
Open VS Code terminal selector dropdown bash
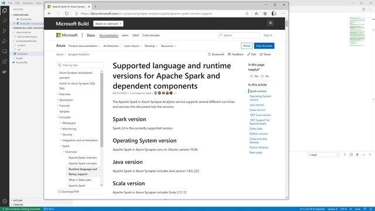pyautogui.click(x=323, y=155)
